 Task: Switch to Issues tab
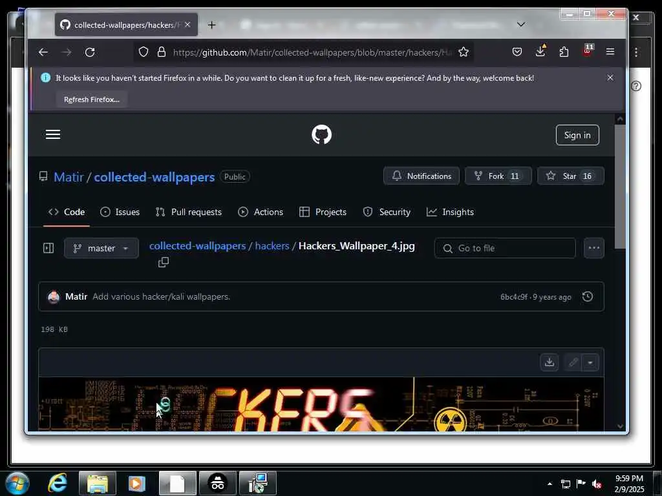click(120, 212)
